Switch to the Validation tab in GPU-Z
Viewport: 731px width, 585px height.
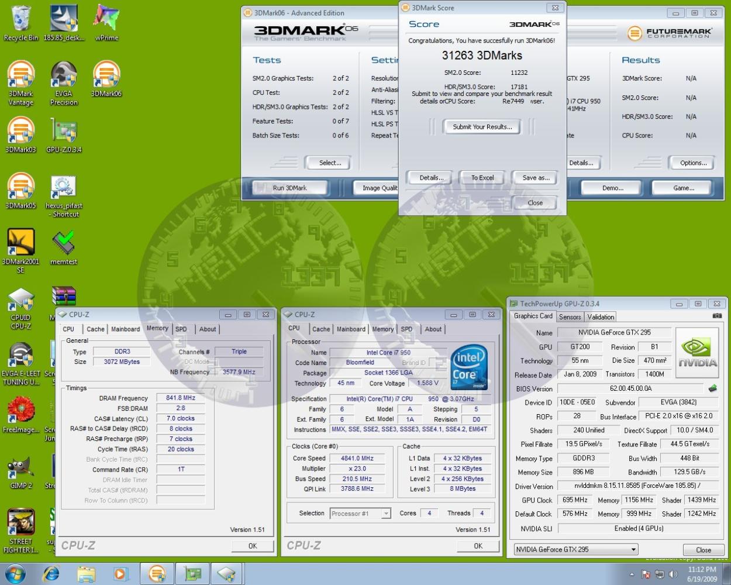(x=601, y=316)
